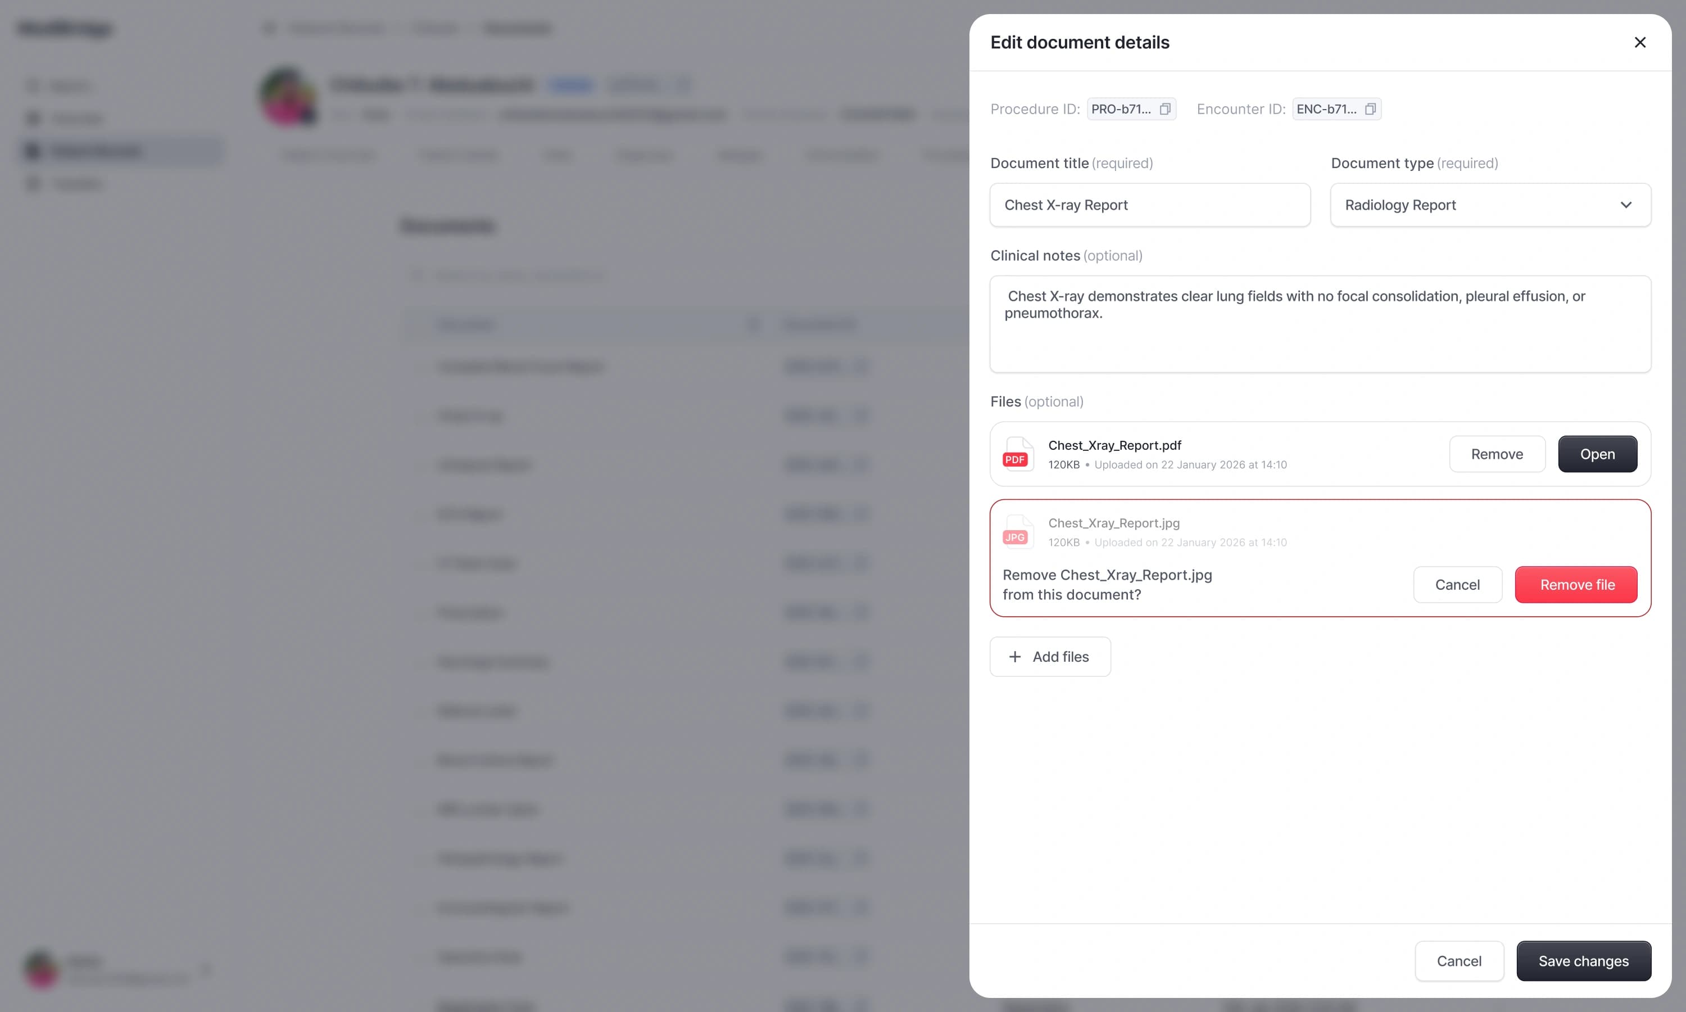1686x1012 pixels.
Task: Copy the Procedure ID value
Action: point(1164,109)
